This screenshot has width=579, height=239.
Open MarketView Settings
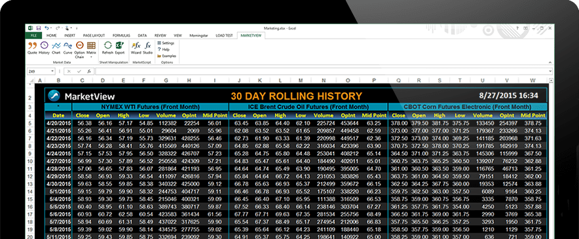[166, 43]
